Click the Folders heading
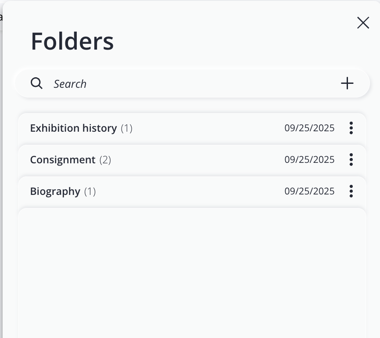The width and height of the screenshot is (380, 338). tap(72, 42)
